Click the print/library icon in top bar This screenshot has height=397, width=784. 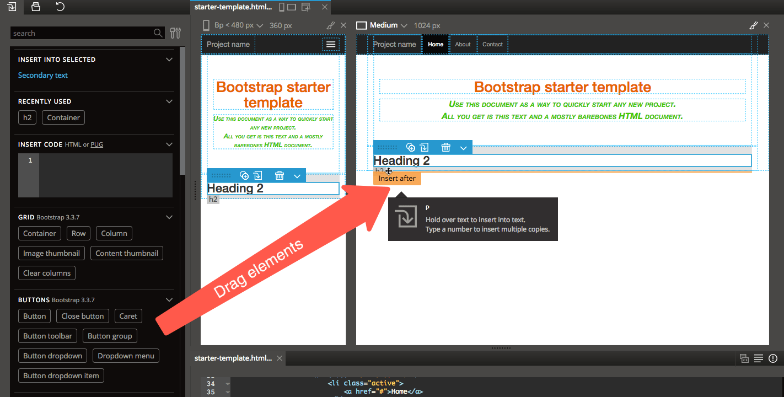pyautogui.click(x=36, y=7)
